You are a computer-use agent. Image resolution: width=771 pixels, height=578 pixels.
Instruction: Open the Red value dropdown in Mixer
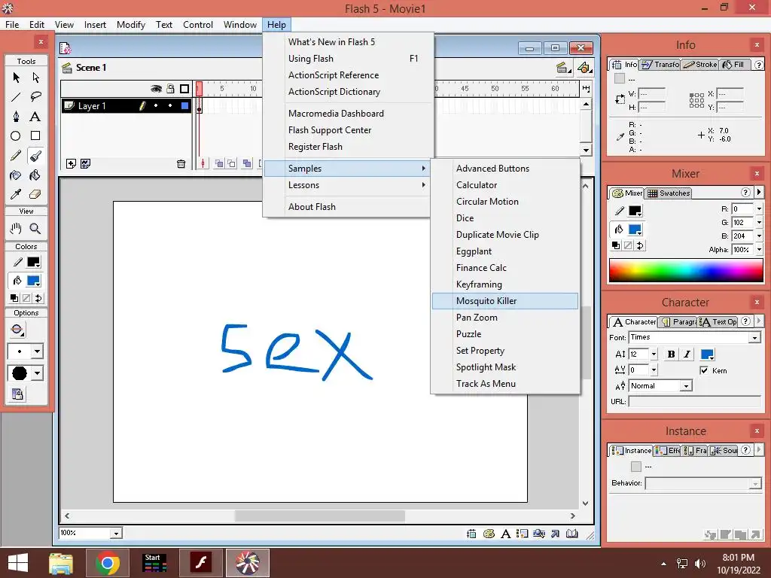coord(759,209)
